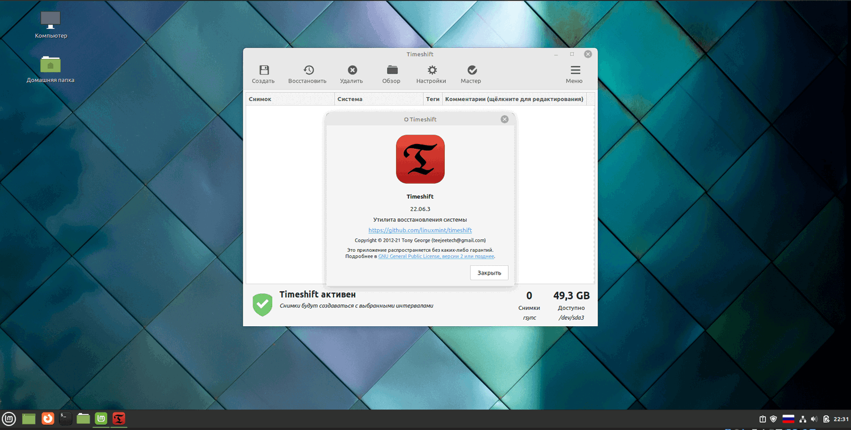
Task: Click the green Linux Mint app in taskbar
Action: 101,419
